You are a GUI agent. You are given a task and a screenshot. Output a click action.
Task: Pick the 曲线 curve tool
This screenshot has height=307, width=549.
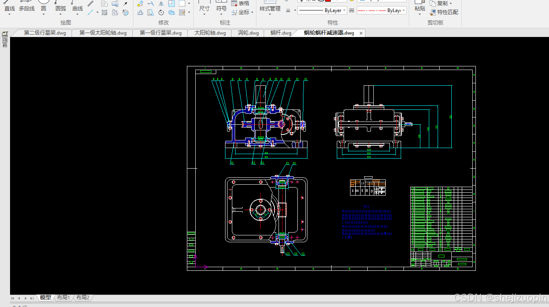pyautogui.click(x=78, y=7)
